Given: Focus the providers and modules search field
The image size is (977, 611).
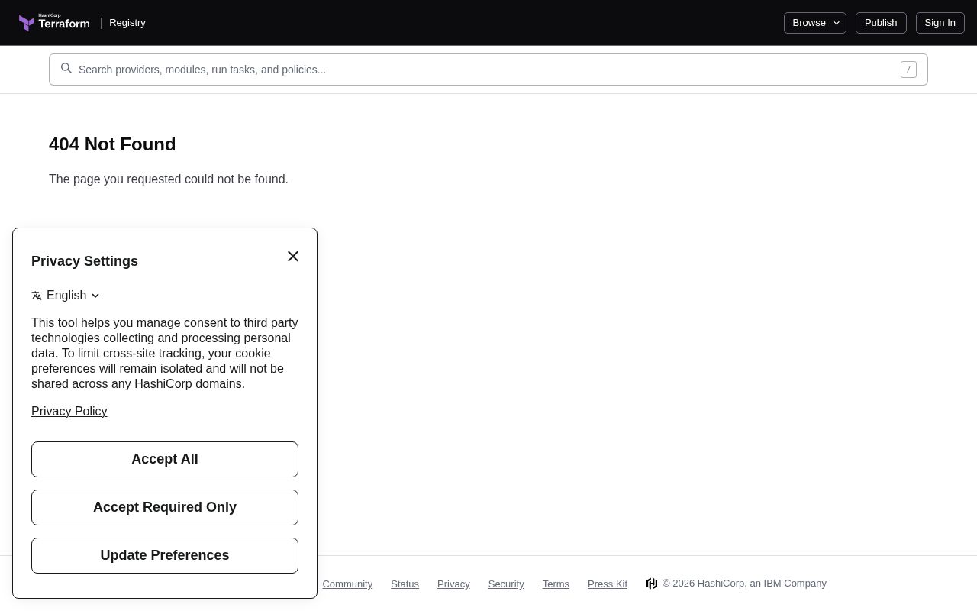Looking at the screenshot, I should click(488, 70).
